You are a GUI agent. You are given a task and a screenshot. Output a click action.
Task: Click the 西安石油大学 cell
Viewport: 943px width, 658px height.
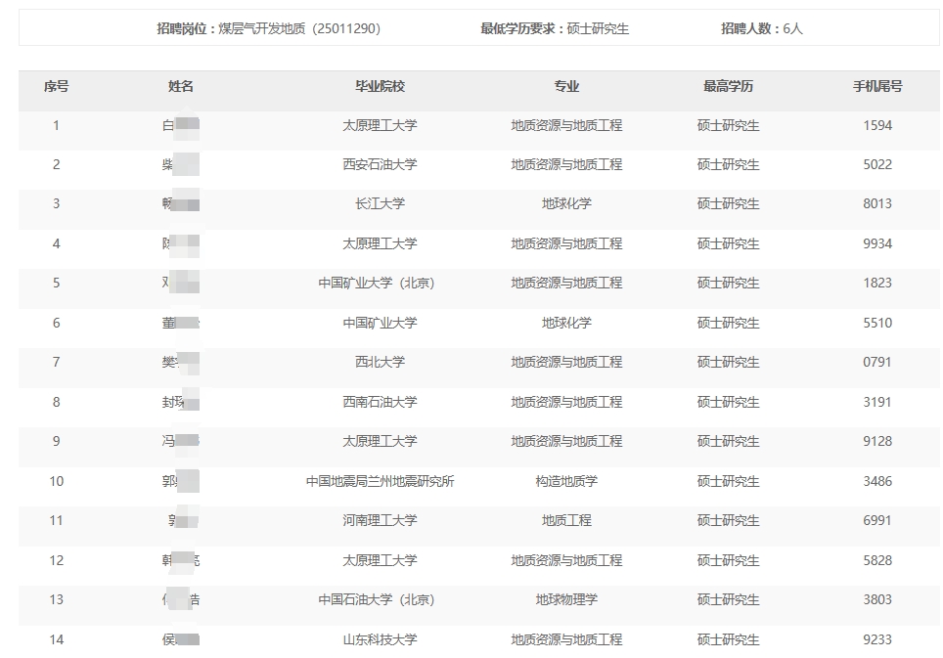pyautogui.click(x=380, y=164)
